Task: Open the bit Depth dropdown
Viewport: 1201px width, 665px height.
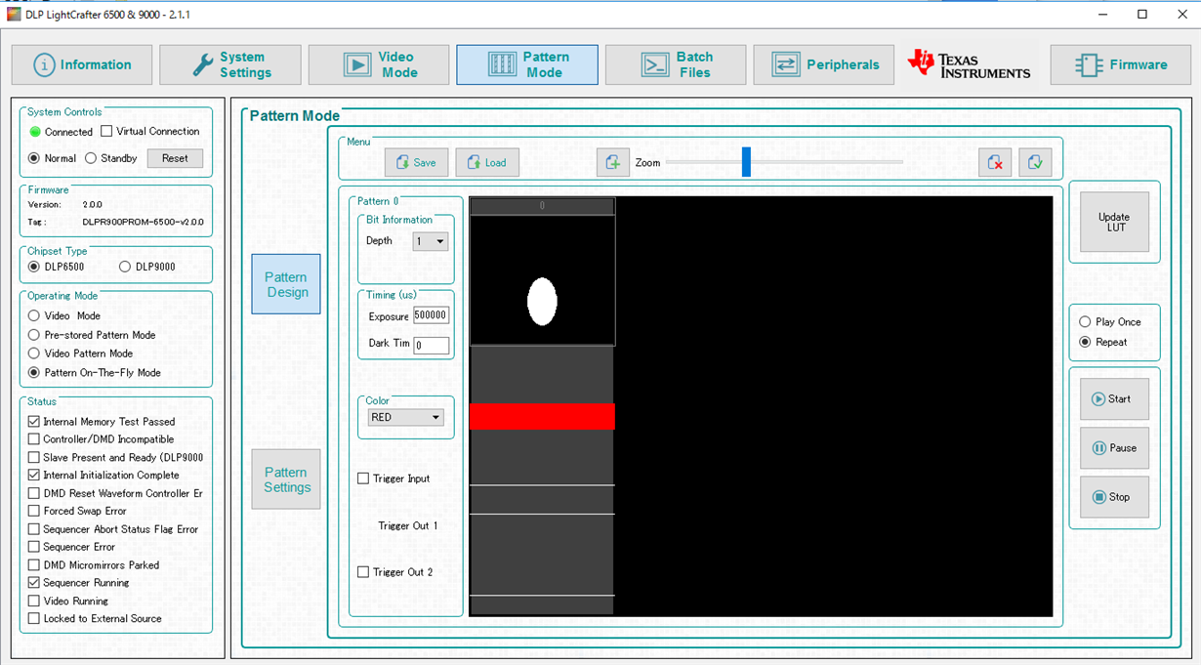Action: pos(431,241)
